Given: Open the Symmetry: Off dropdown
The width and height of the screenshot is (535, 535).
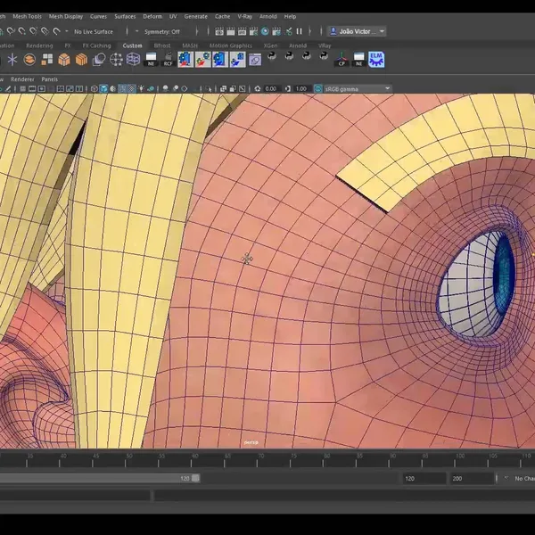Looking at the screenshot, I should [161, 32].
